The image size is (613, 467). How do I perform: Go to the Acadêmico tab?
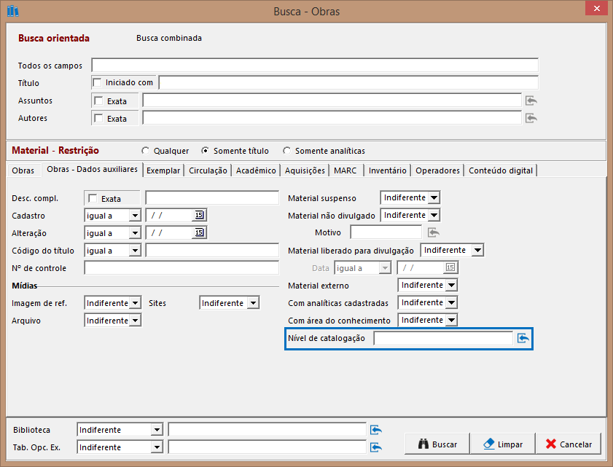pos(256,170)
